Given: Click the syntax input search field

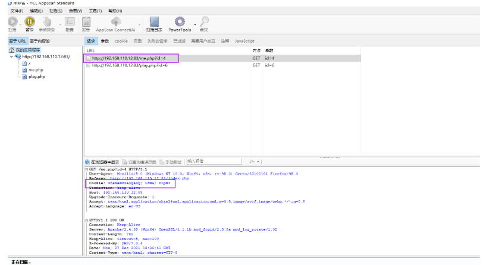Looking at the screenshot, I should (x=214, y=162).
